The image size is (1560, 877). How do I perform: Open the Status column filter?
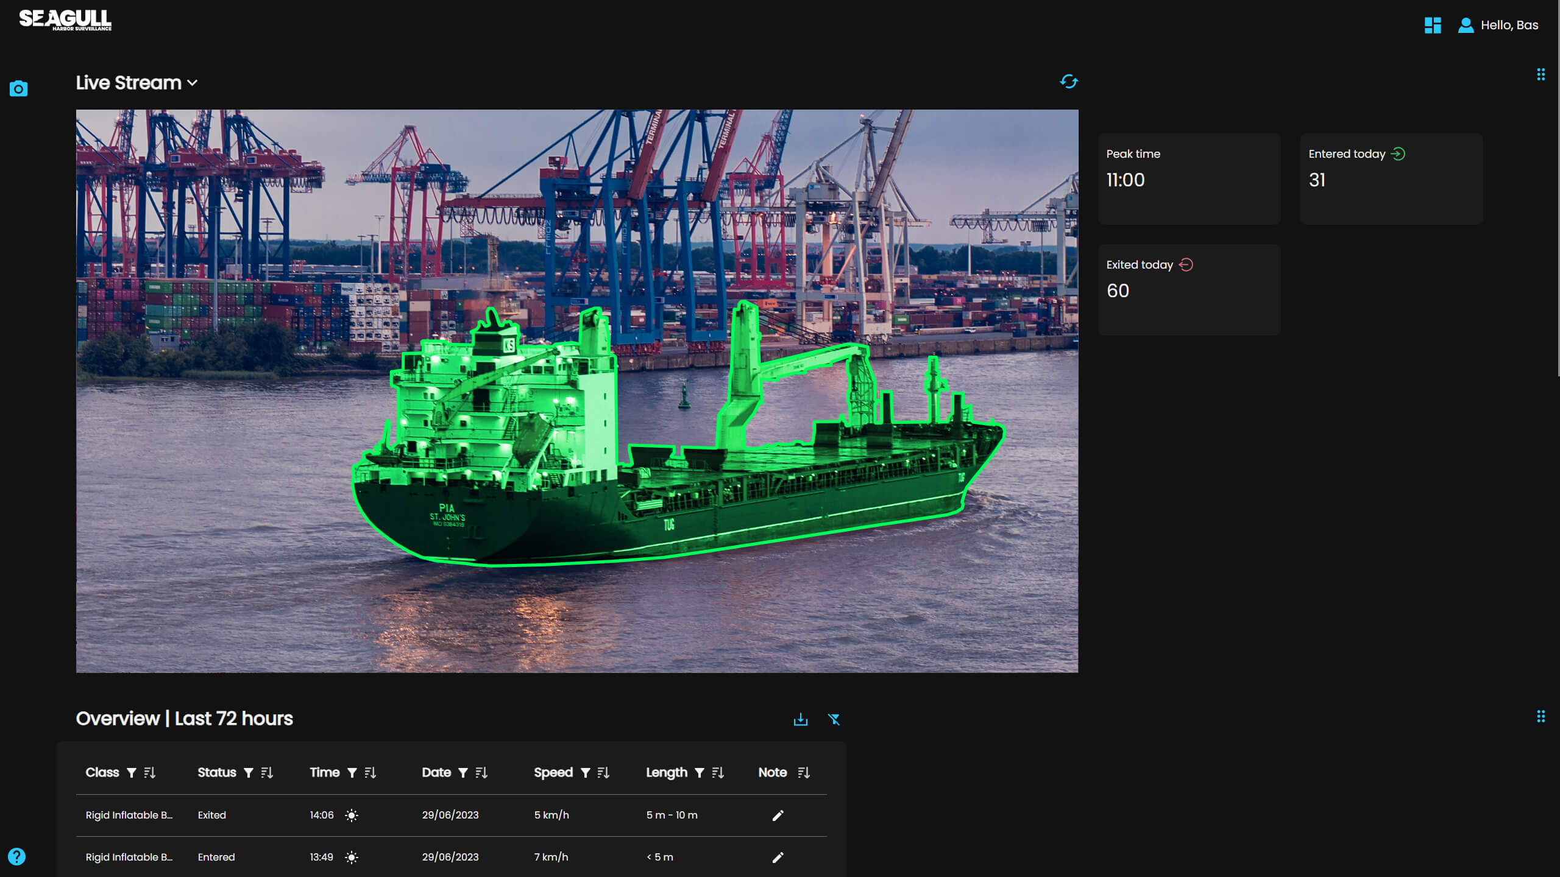[248, 772]
